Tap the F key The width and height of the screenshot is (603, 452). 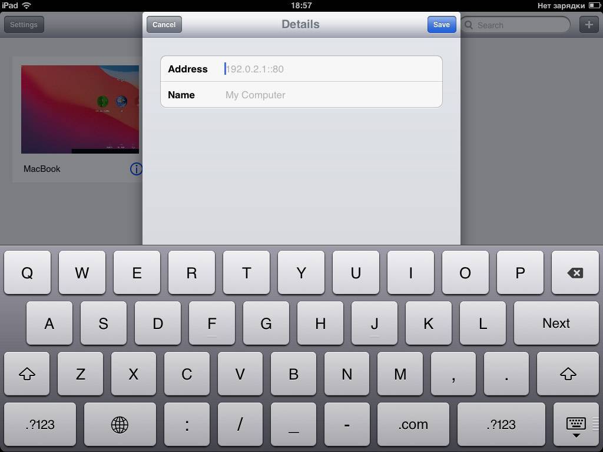[212, 323]
